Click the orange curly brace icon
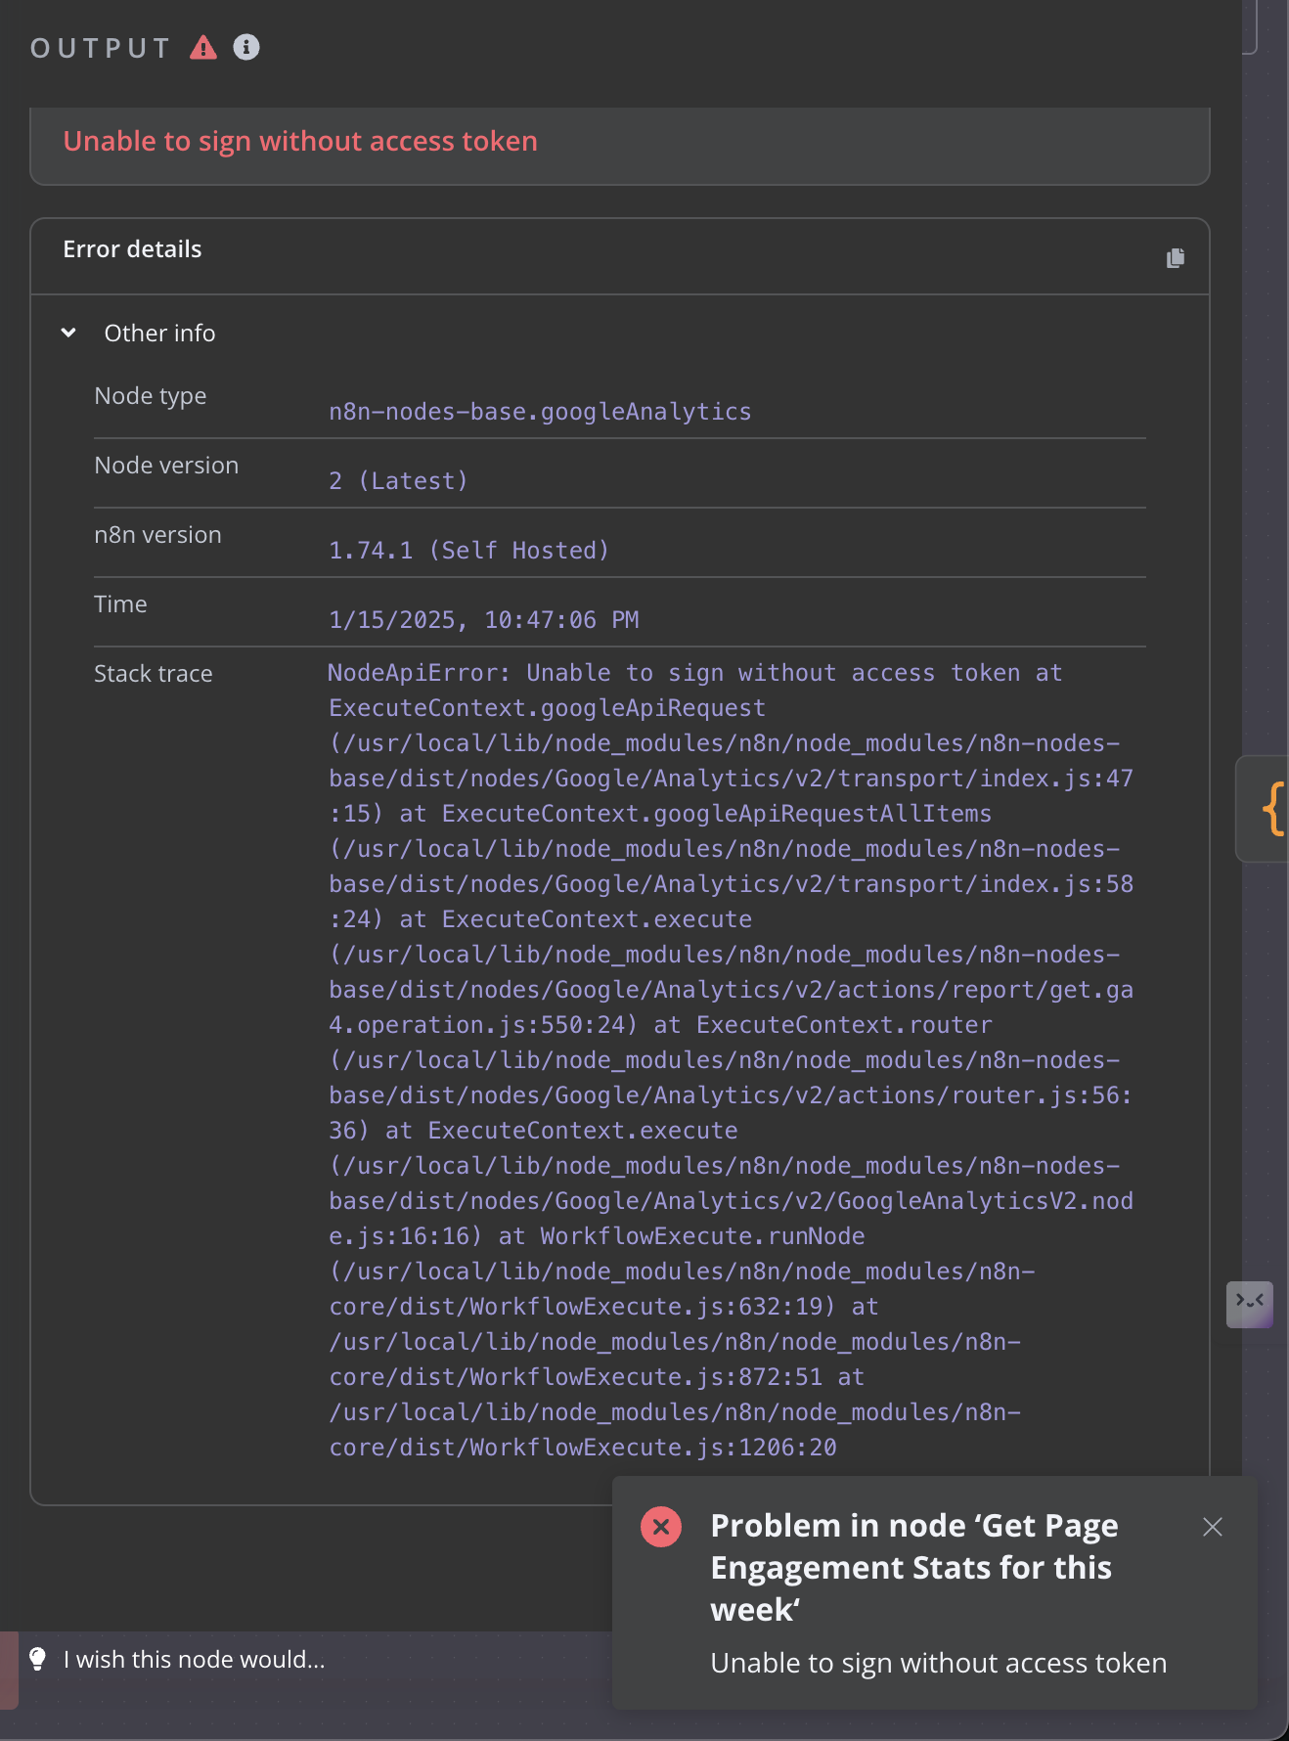Screen dimensions: 1289x1741 coord(1272,809)
